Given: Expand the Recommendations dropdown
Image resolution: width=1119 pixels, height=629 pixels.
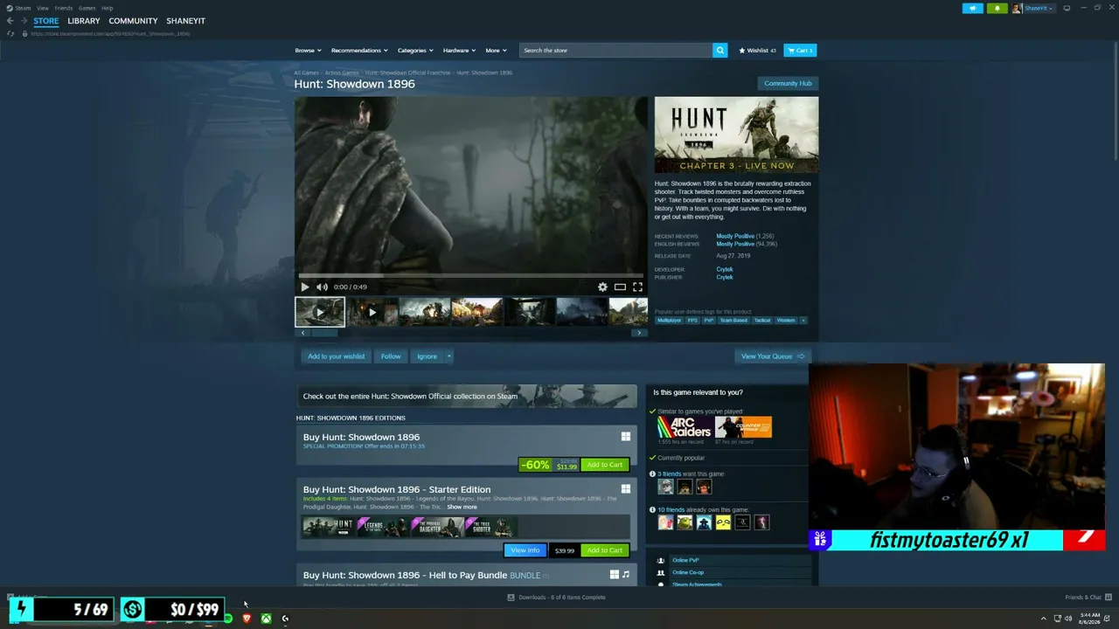Looking at the screenshot, I should tap(359, 51).
